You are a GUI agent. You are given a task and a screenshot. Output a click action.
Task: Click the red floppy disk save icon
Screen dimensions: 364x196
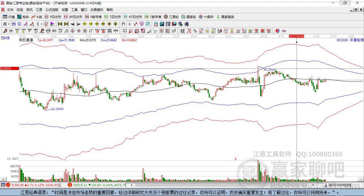174,24
